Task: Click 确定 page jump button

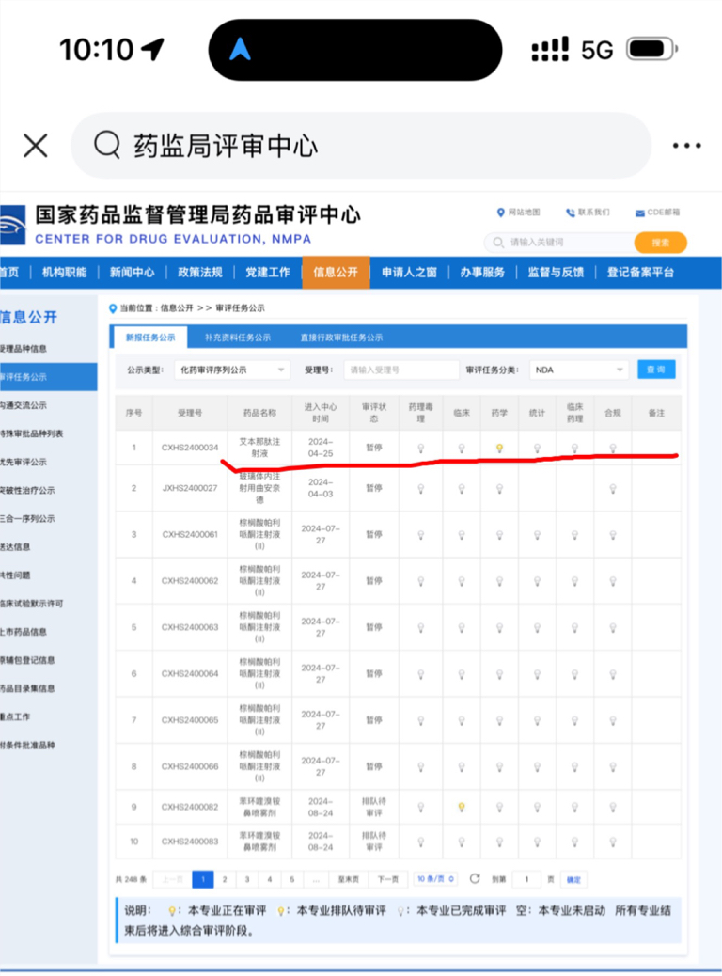Action: tap(573, 879)
